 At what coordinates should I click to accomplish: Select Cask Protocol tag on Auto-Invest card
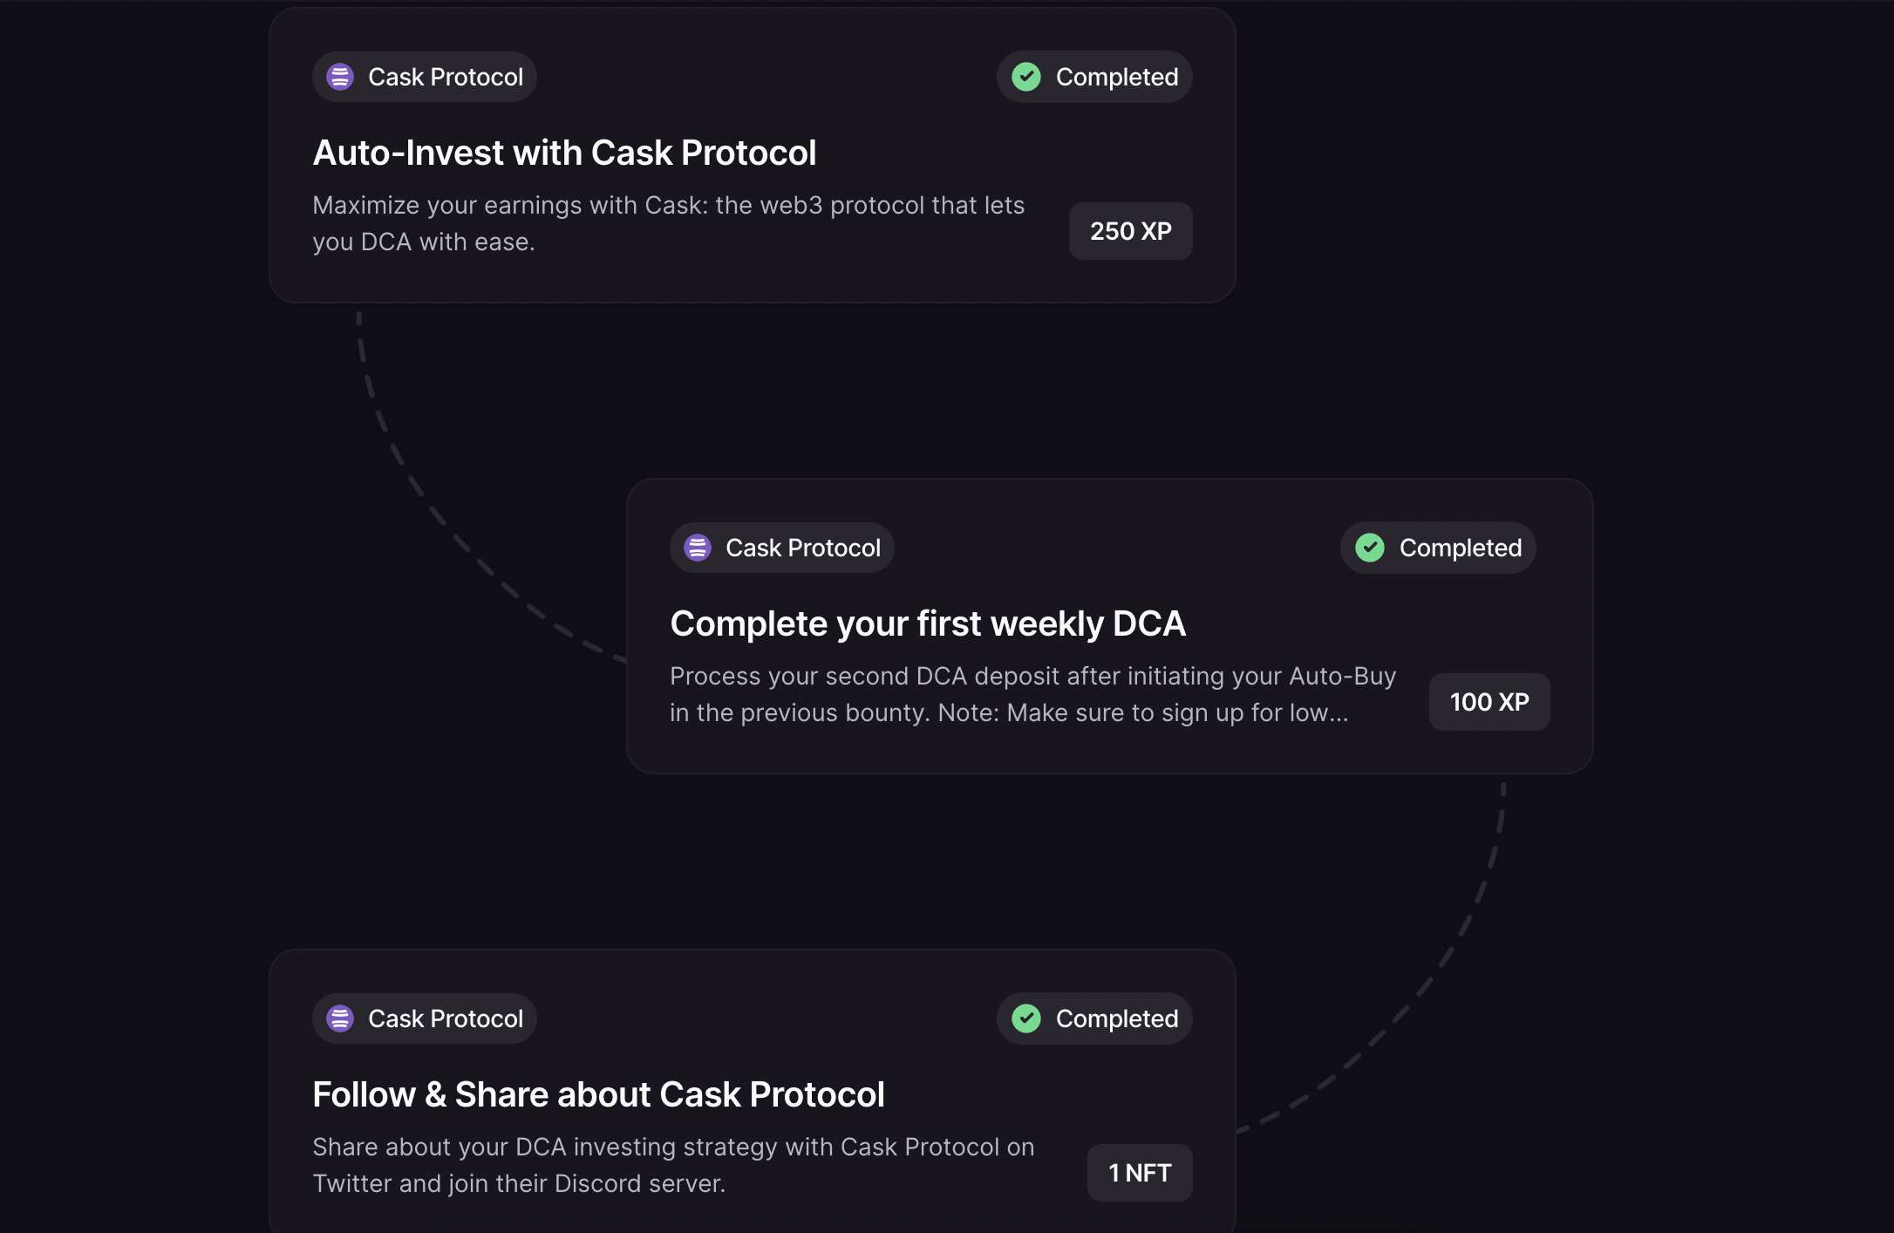point(425,77)
